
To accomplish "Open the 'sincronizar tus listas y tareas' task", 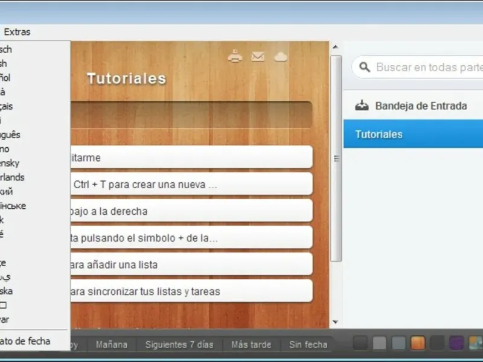I will click(191, 291).
